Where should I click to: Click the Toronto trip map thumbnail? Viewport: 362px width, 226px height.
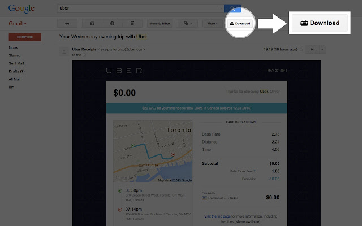(x=153, y=151)
